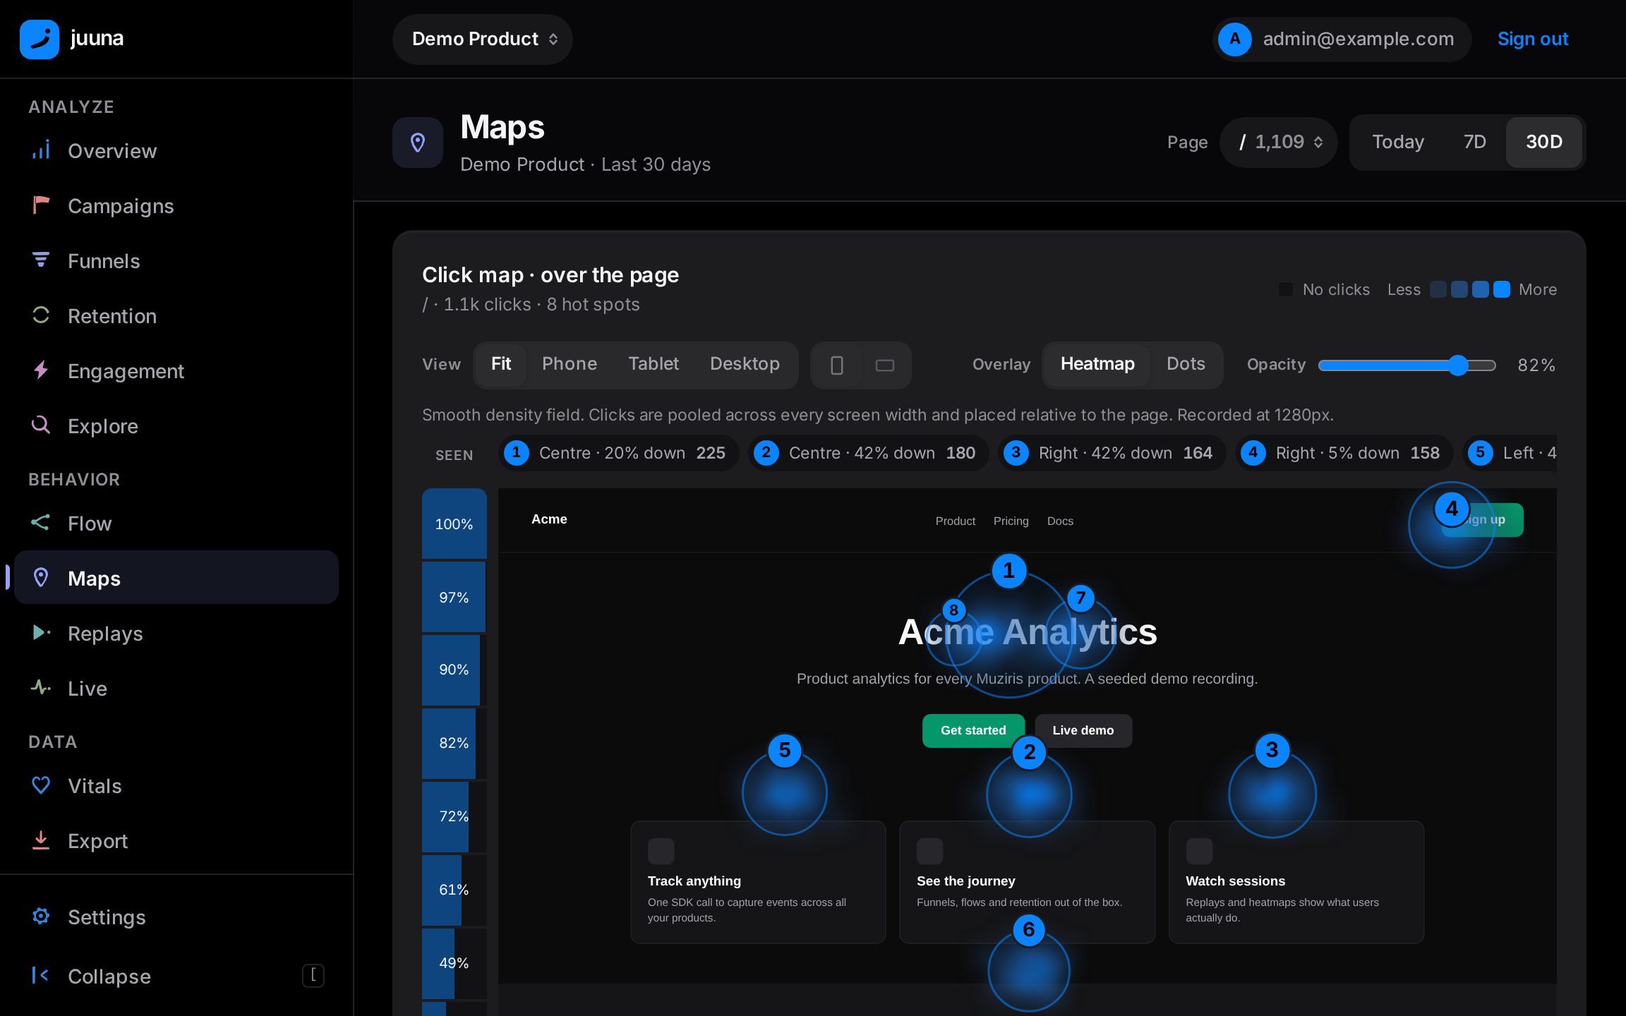This screenshot has height=1016, width=1626.
Task: Open the Funnels filter icon
Action: point(41,260)
